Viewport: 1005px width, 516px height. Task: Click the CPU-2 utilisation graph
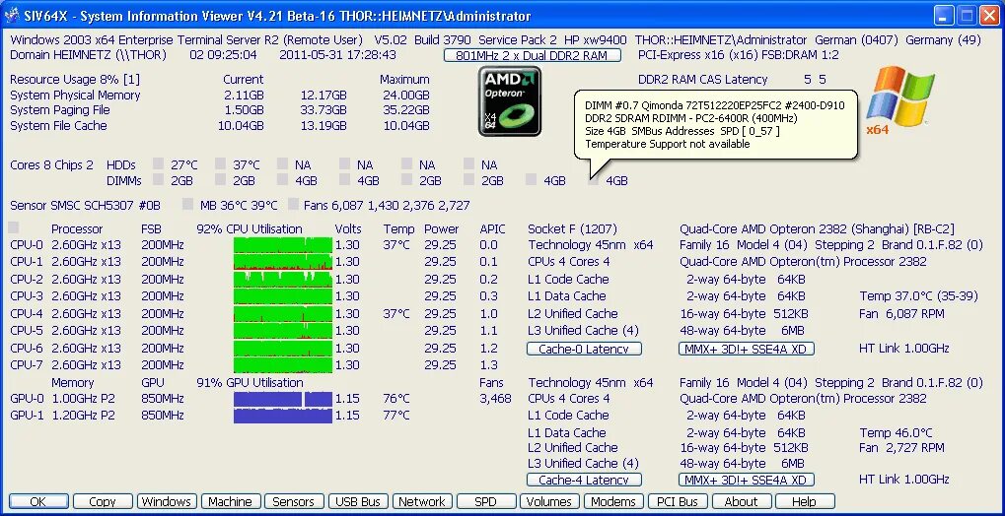point(283,279)
